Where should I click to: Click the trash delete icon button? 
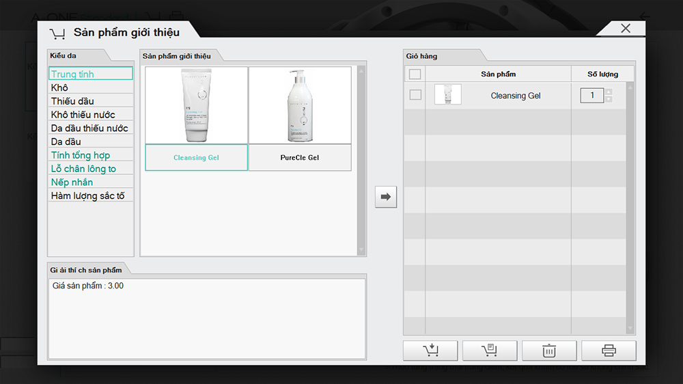tap(549, 351)
